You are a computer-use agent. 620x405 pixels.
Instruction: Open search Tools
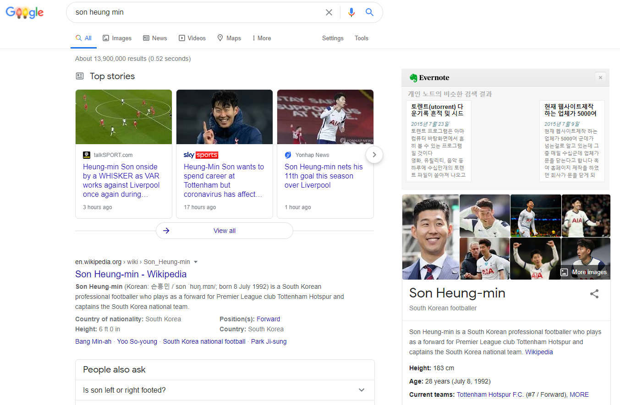[362, 38]
